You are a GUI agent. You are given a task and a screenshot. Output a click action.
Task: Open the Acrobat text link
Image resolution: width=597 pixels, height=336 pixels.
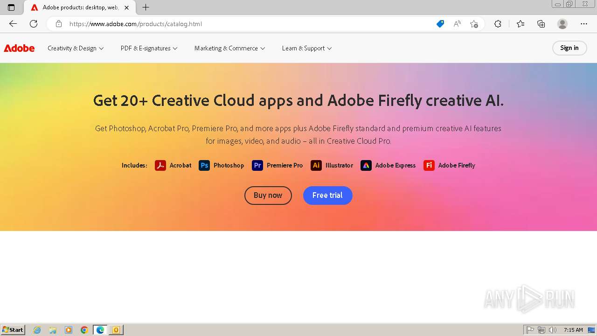pyautogui.click(x=180, y=165)
